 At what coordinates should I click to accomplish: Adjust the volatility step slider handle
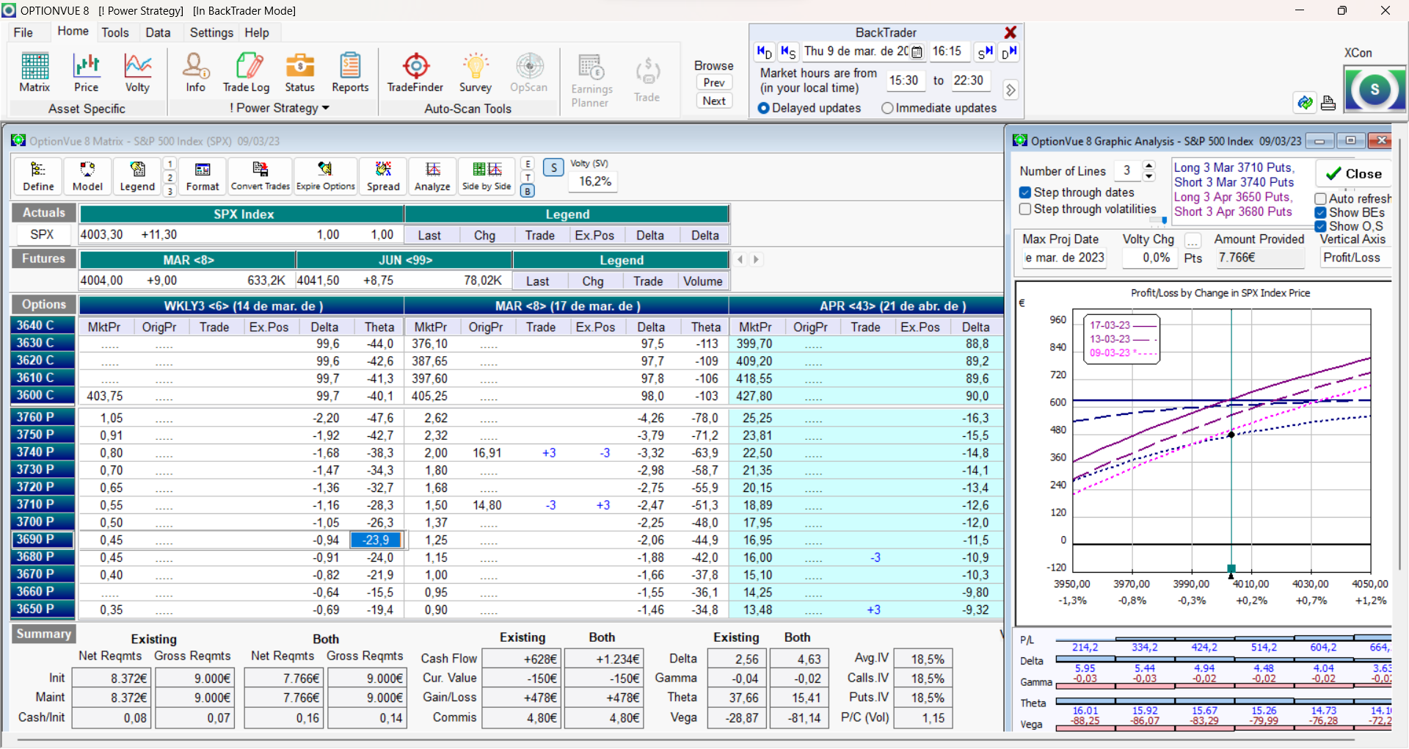(x=1164, y=220)
